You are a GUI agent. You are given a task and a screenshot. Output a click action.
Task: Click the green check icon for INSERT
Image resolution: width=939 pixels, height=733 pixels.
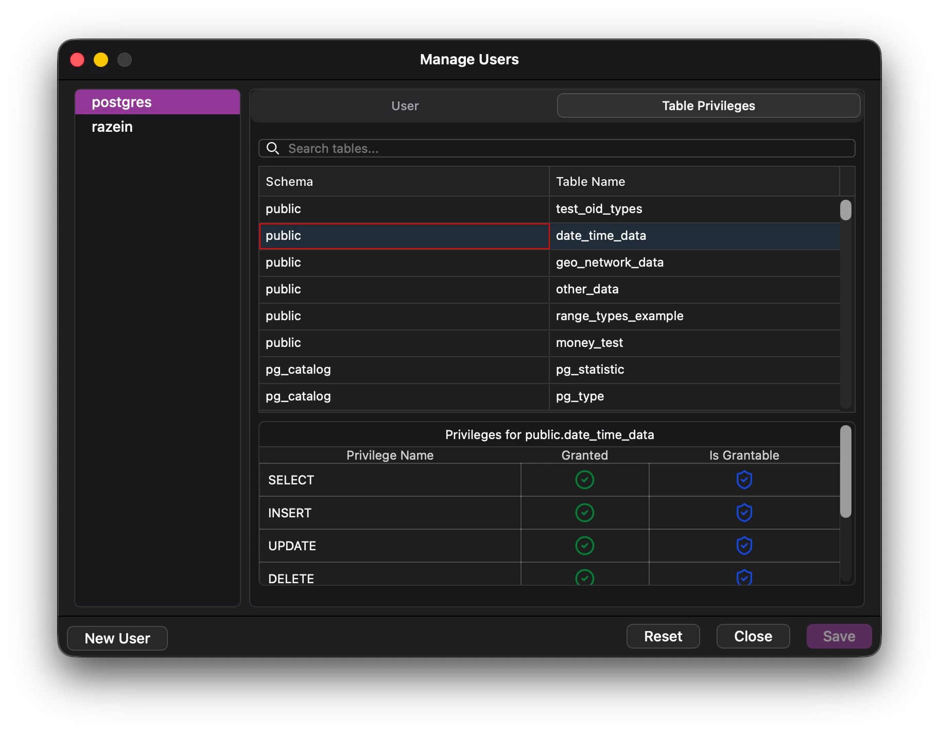tap(585, 513)
